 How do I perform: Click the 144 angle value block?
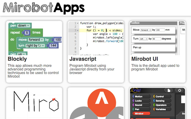tap(53, 46)
